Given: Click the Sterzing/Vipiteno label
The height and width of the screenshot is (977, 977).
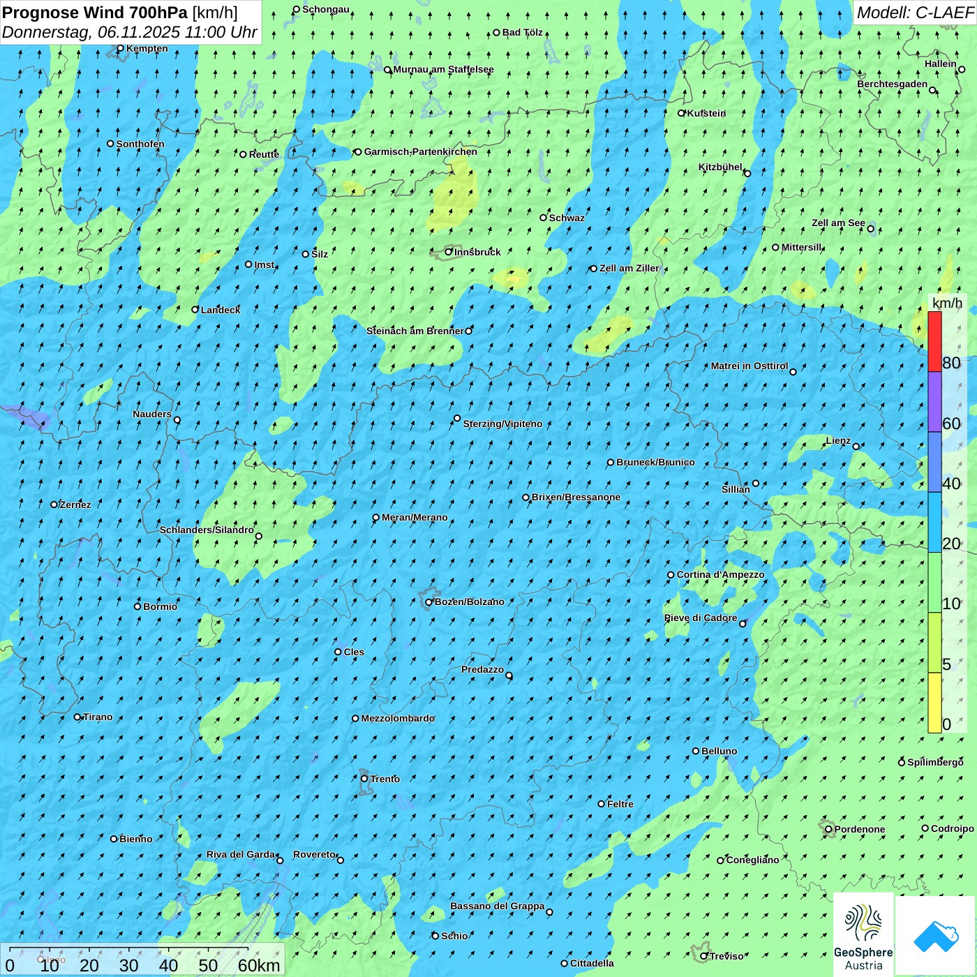Looking at the screenshot, I should (502, 424).
